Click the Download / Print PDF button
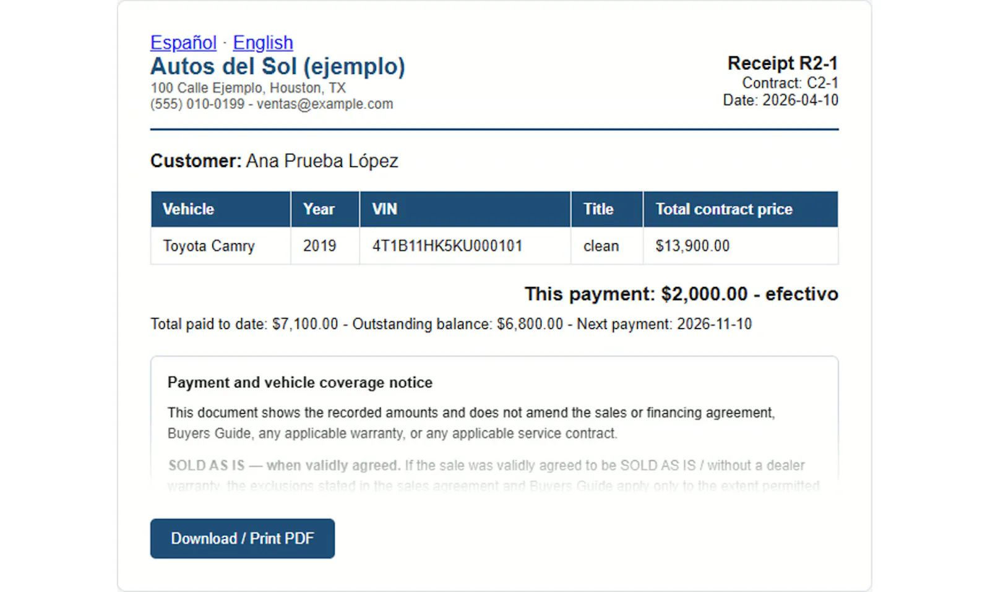This screenshot has width=990, height=592. (243, 538)
